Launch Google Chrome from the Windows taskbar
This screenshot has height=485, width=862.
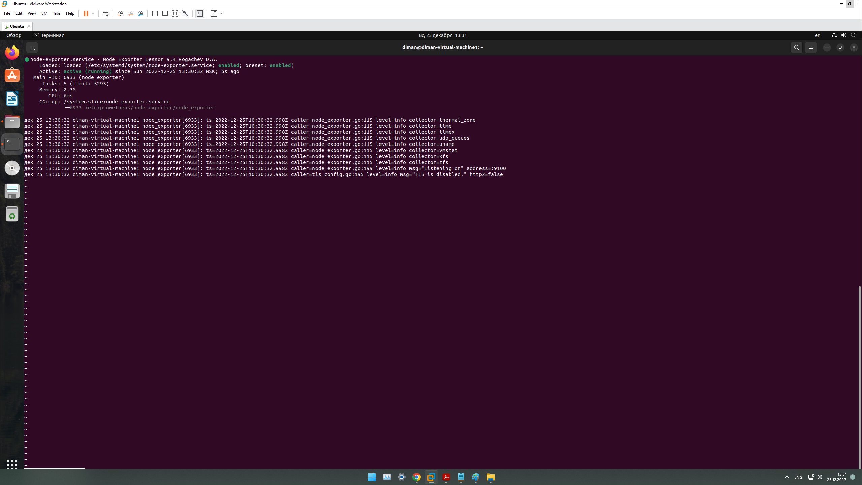pos(416,477)
